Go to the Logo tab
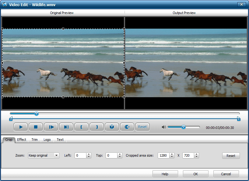Viewport: 249px width, 181px height. pos(47,140)
